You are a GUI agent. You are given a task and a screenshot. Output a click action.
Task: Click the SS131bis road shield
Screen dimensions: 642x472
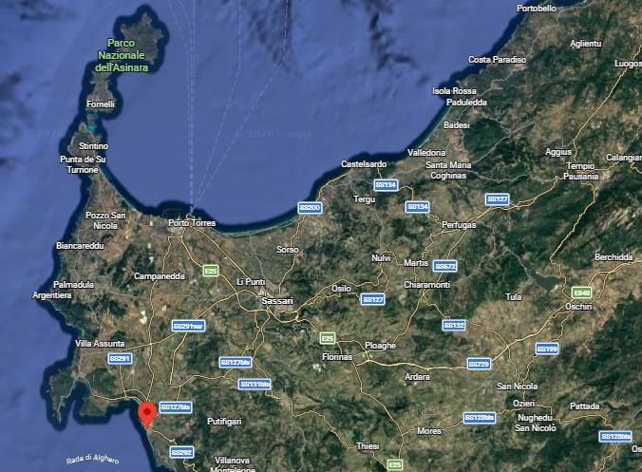255,385
